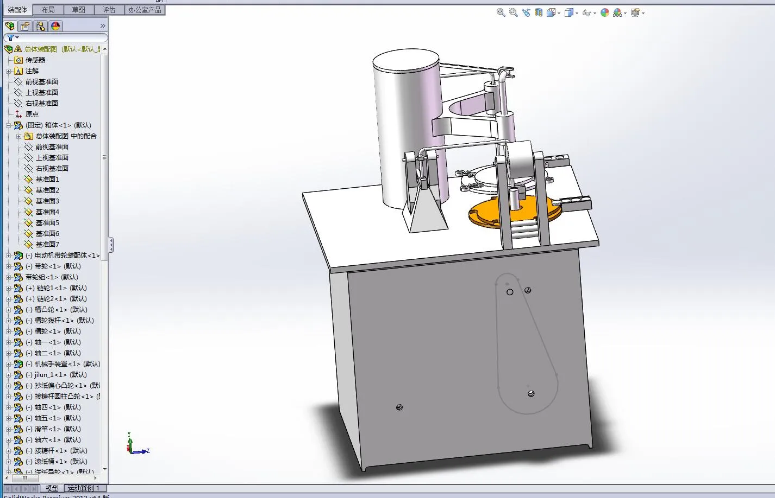
Task: Click the Apply Scene icon
Action: coord(617,12)
